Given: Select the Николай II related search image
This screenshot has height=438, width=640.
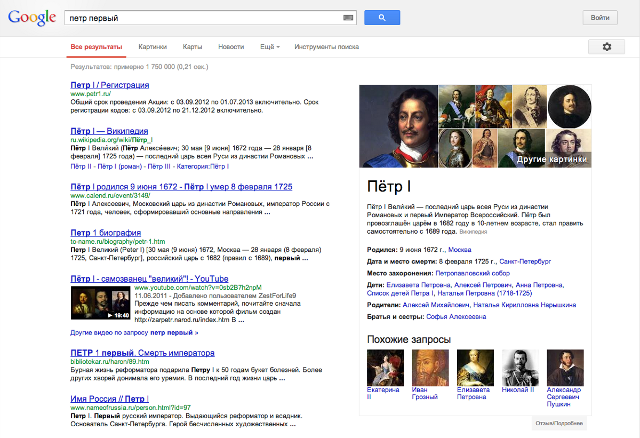Looking at the screenshot, I should coord(520,368).
